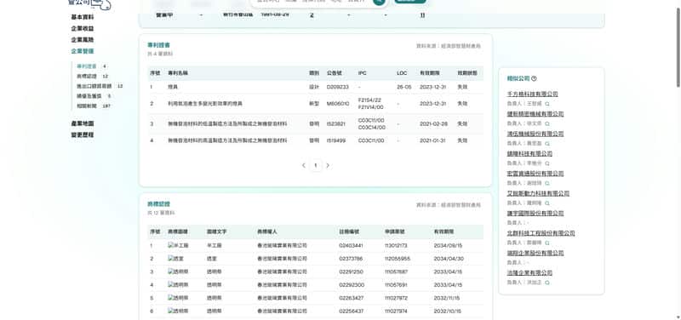Click search icon beside owner of 千方格科技有限公司

(x=547, y=104)
